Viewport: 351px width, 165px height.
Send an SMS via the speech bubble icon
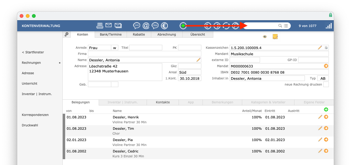coord(136,26)
